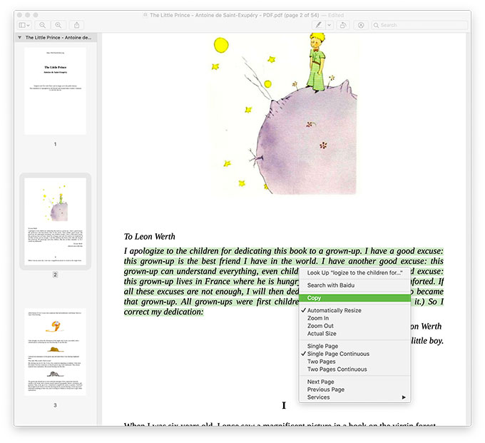Choose Look Up in context menu
Image resolution: width=485 pixels, height=443 pixels.
pos(354,273)
